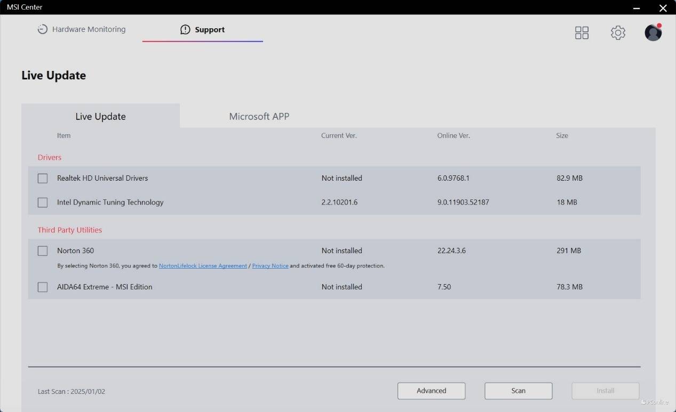Click the Third Party Utilities heading
The height and width of the screenshot is (412, 676).
[x=70, y=230]
